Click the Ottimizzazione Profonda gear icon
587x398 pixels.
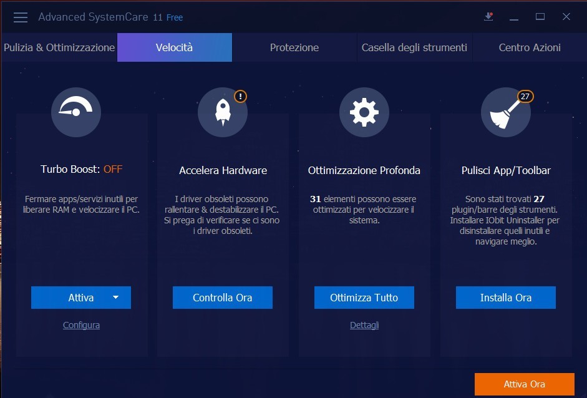click(x=364, y=112)
